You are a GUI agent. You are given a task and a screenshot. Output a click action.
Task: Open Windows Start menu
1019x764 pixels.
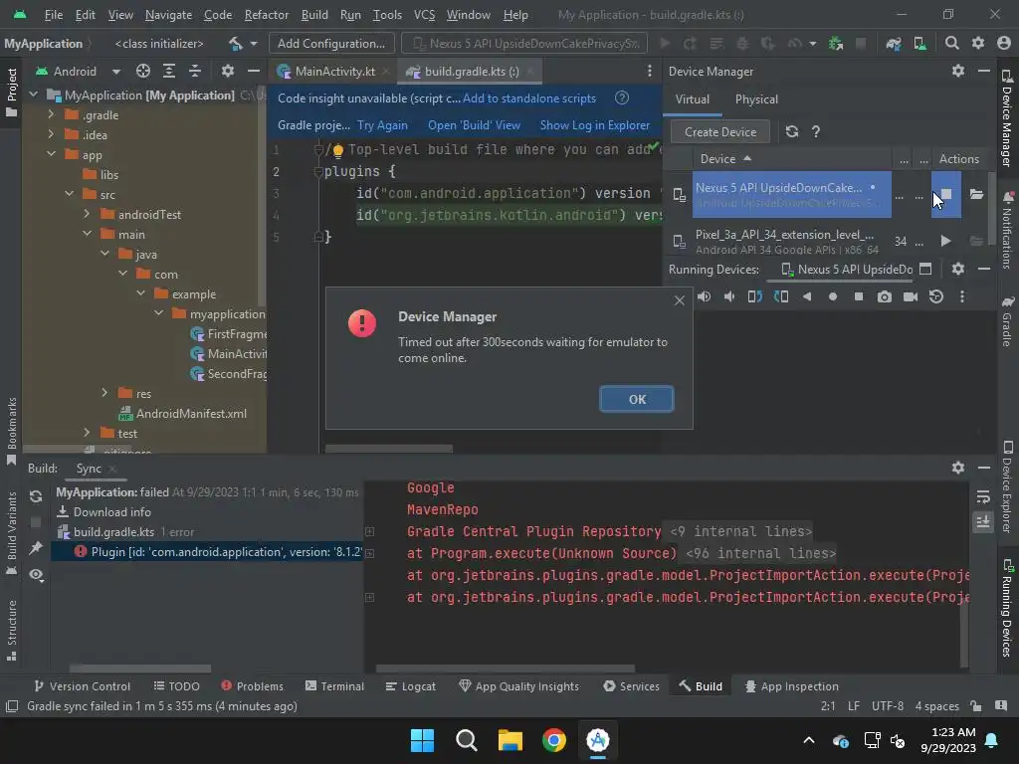tap(422, 740)
